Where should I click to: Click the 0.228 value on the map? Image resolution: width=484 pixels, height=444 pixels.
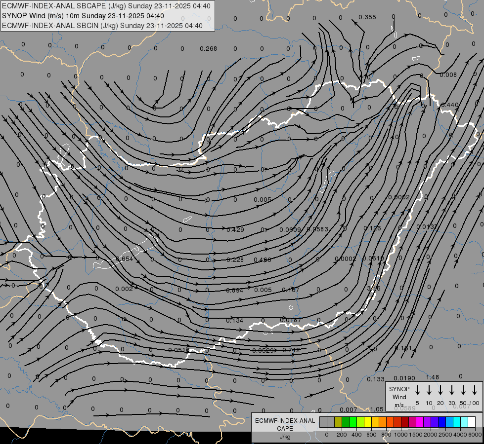[x=235, y=260]
